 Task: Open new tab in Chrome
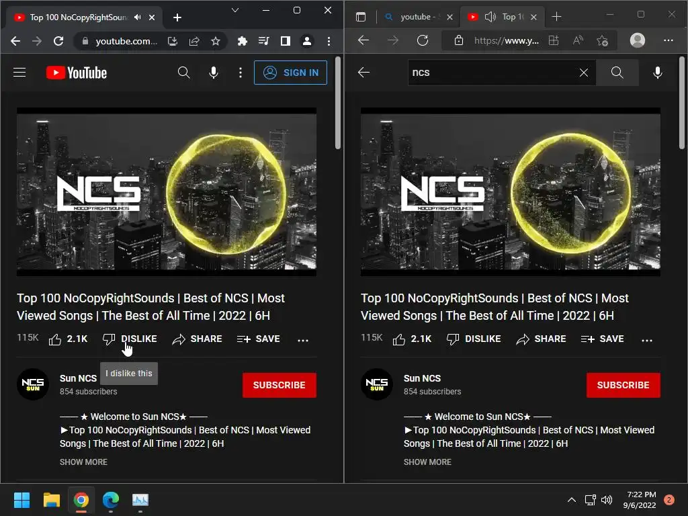(177, 17)
